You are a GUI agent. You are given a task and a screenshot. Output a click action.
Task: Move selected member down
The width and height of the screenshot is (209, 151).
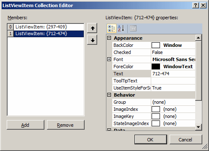tap(92, 40)
